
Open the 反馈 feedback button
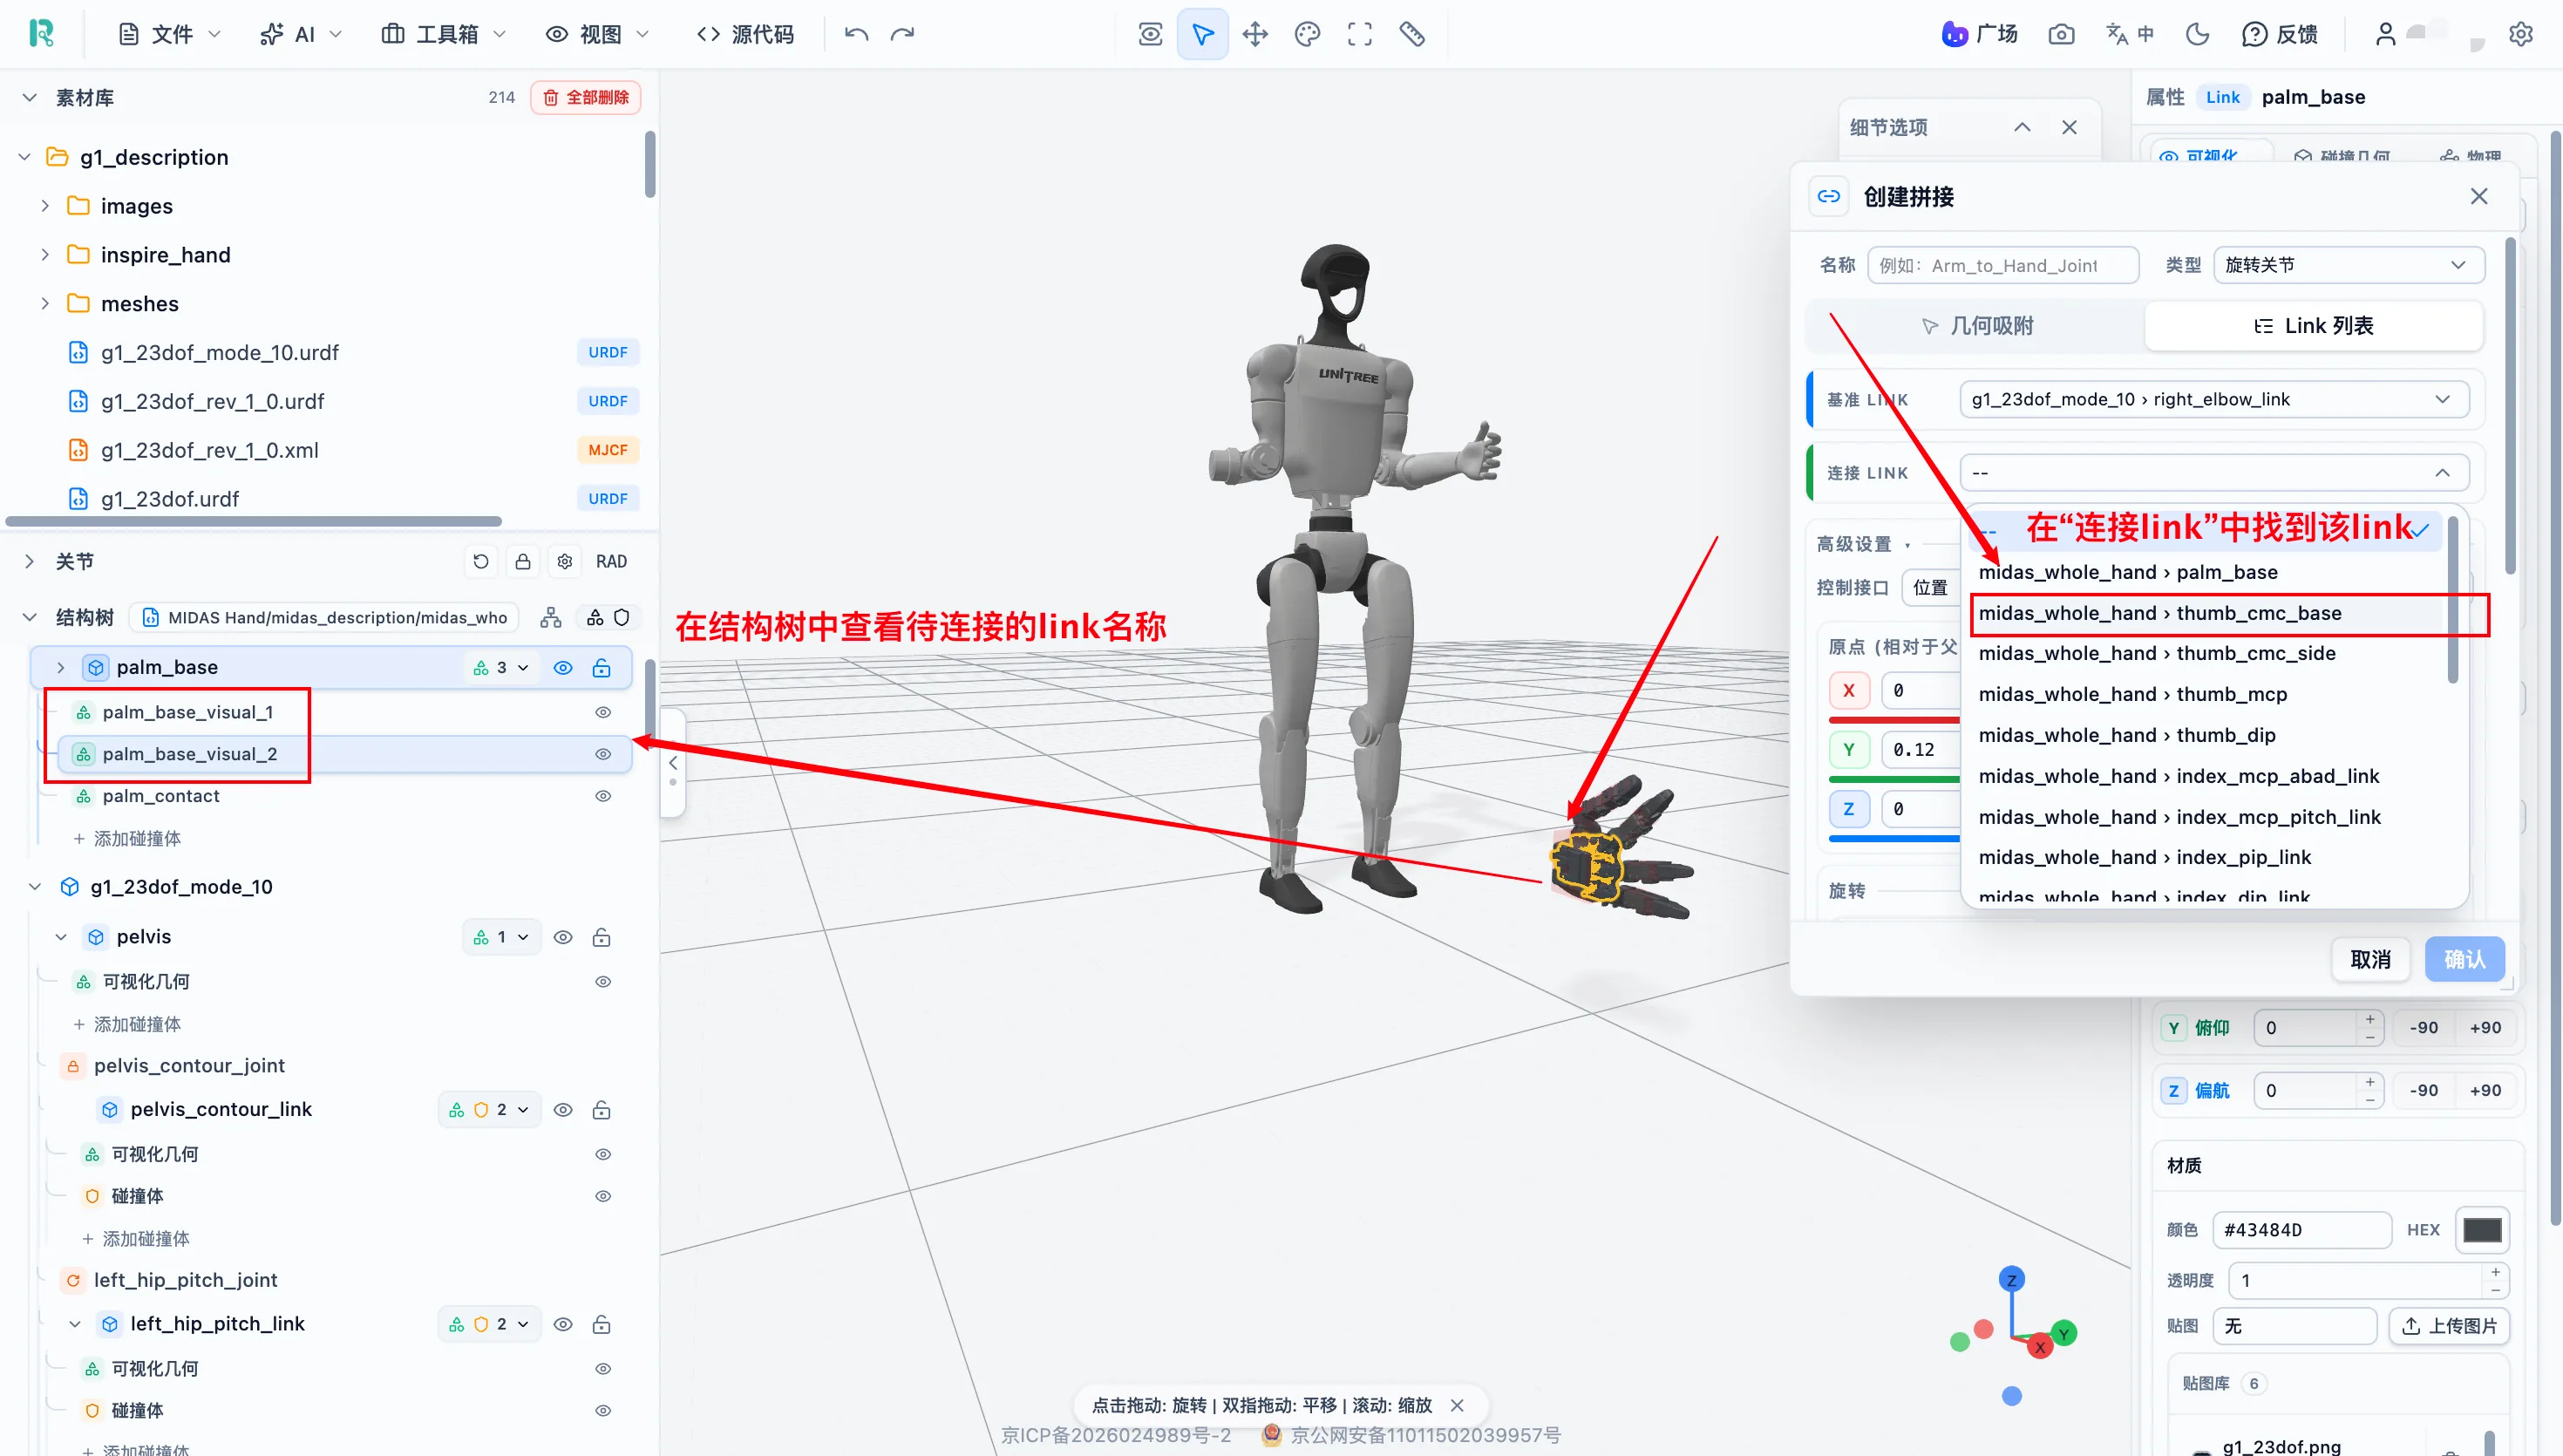pos(2280,34)
